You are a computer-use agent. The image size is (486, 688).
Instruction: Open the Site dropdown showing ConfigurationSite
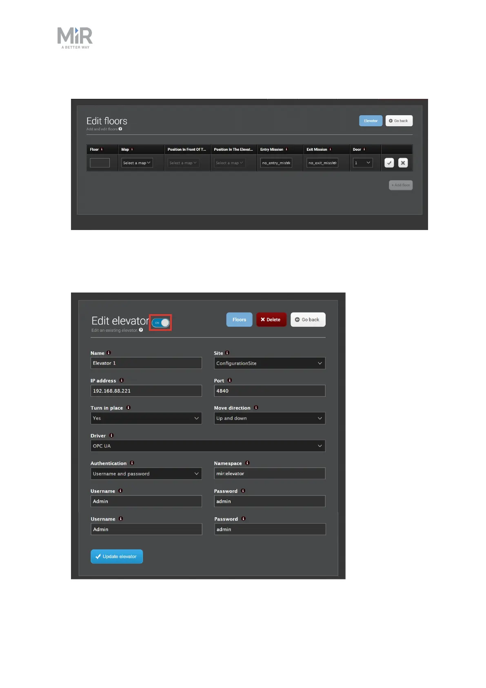270,363
